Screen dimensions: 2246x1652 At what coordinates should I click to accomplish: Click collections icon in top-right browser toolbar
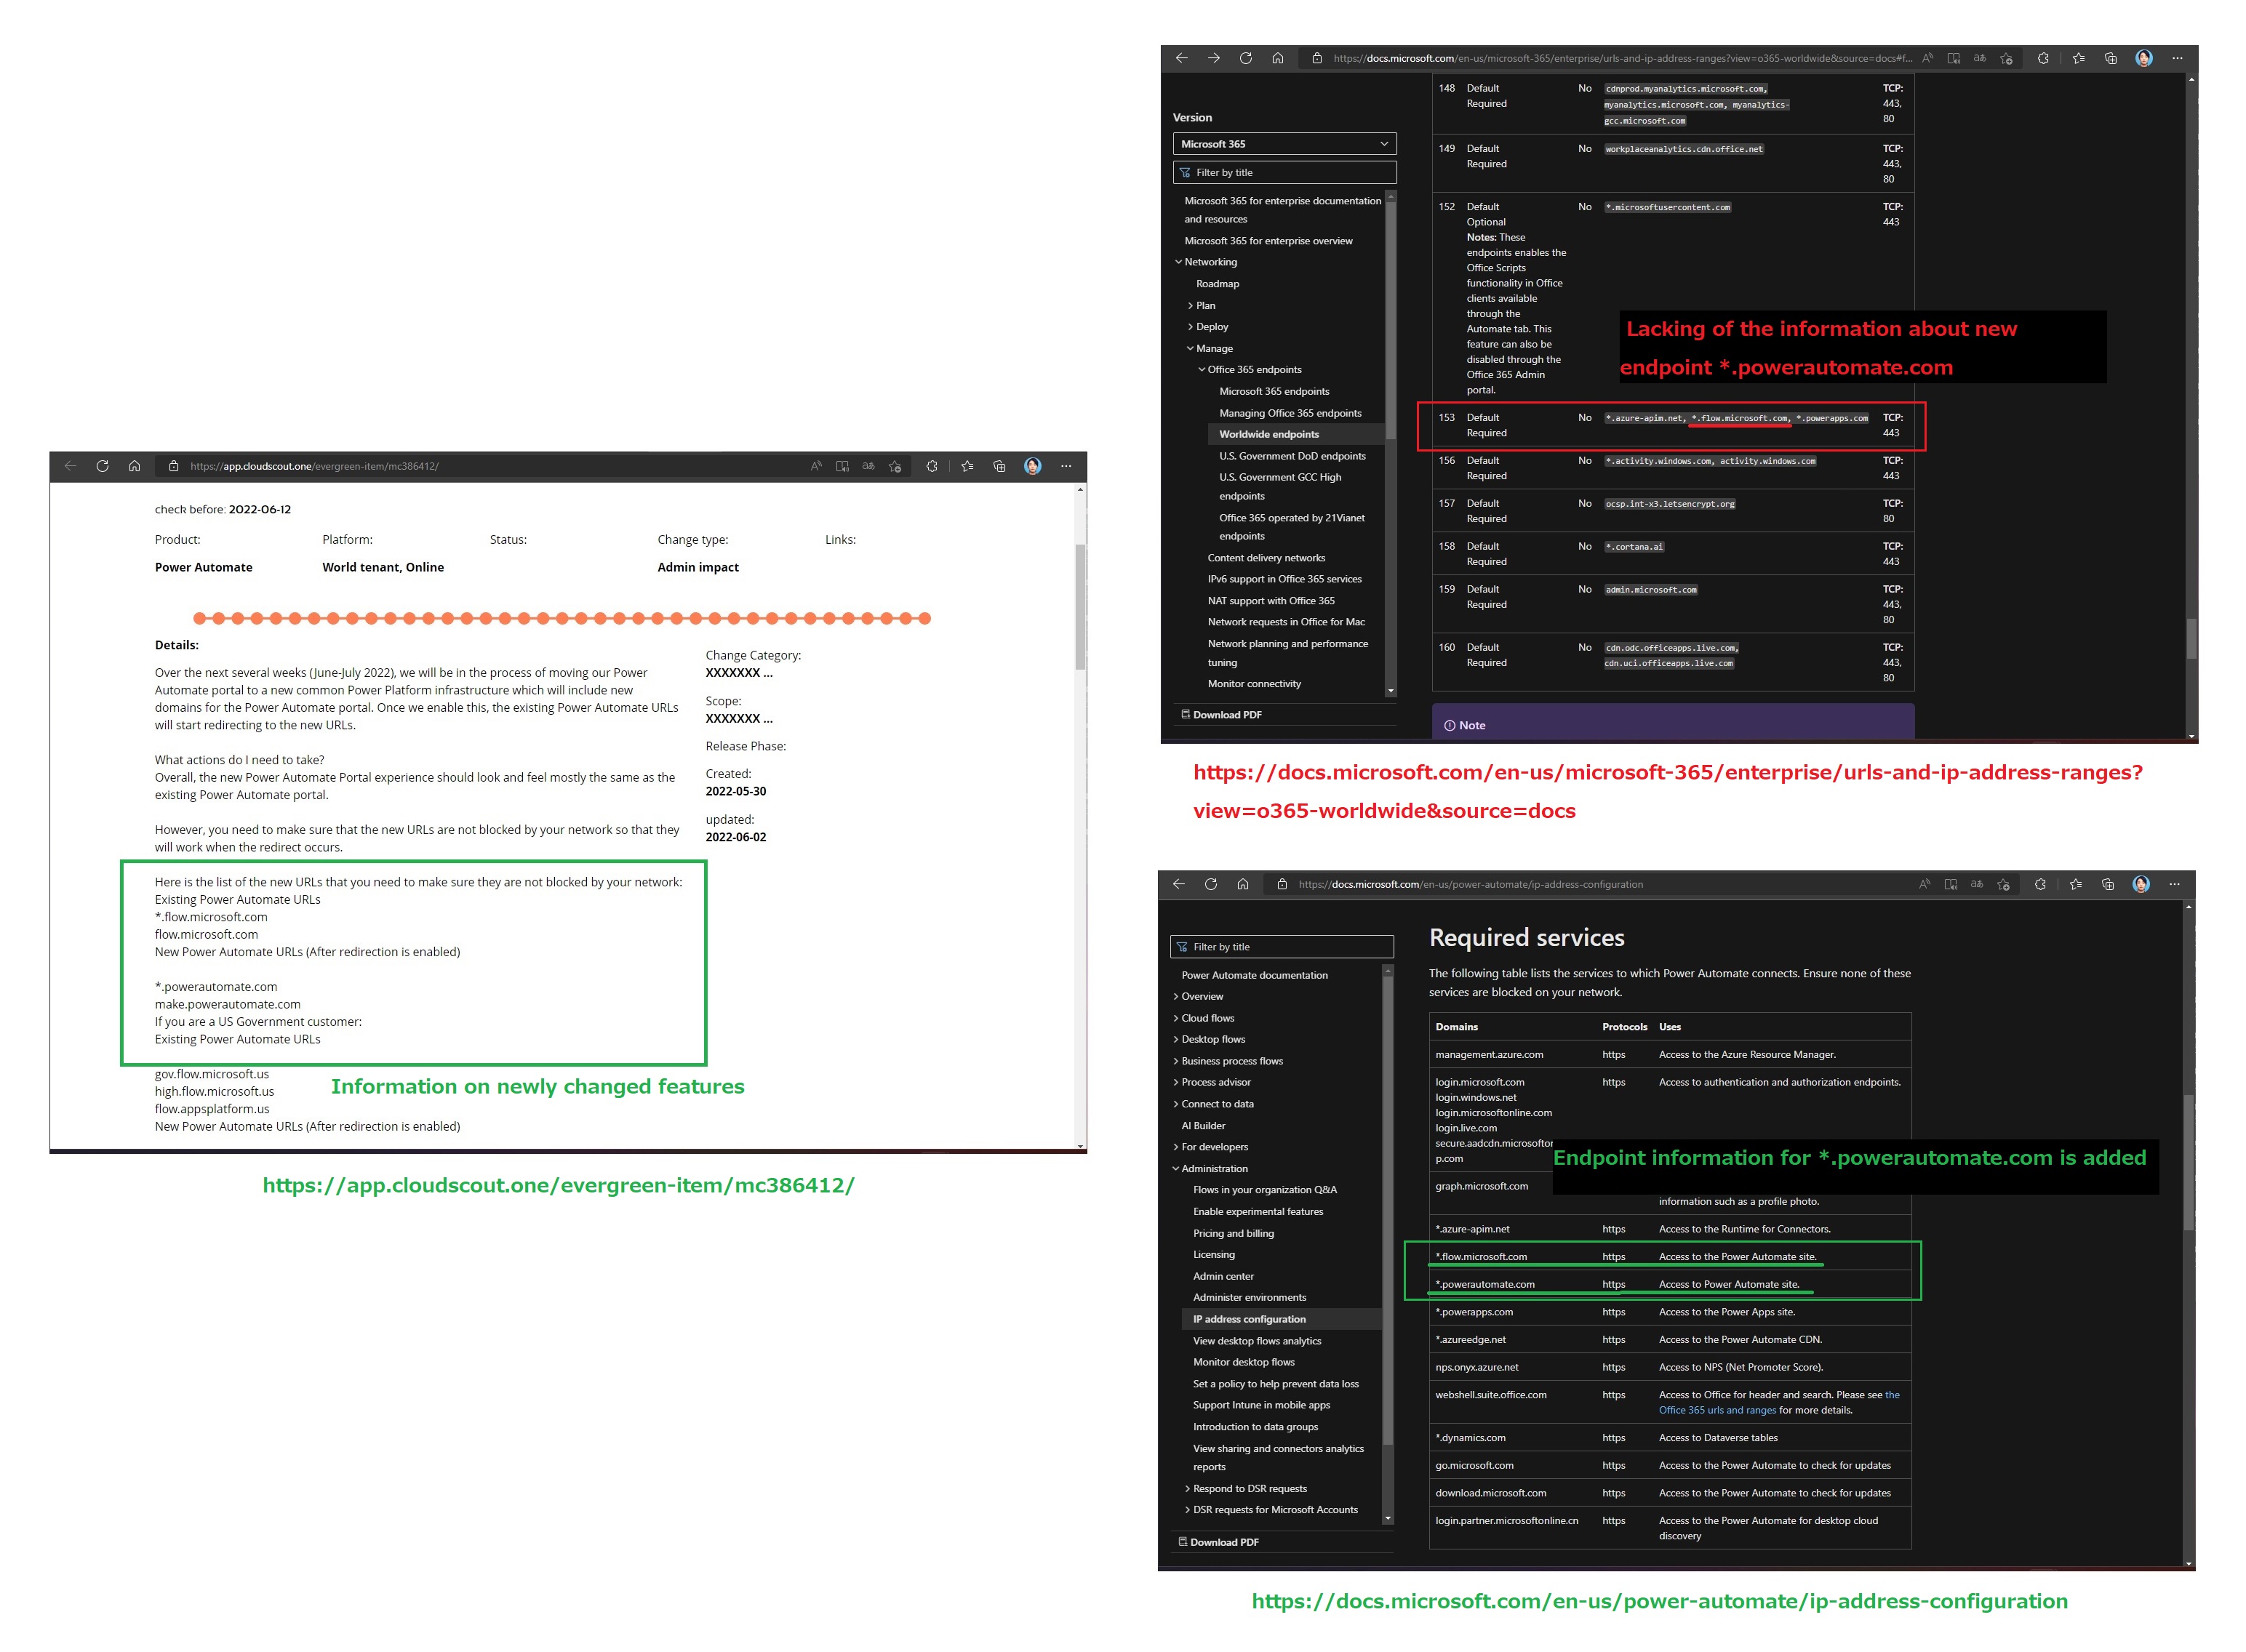2110,58
